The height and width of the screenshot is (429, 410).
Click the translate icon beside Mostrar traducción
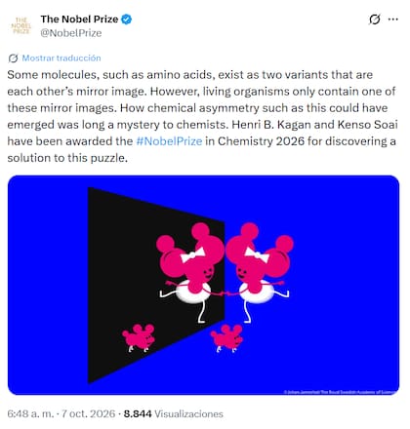coord(13,58)
